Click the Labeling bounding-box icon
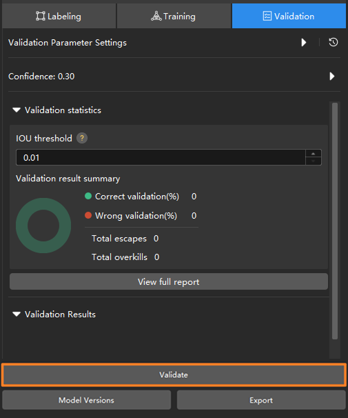Viewport: 348px width, 418px height. coord(41,16)
